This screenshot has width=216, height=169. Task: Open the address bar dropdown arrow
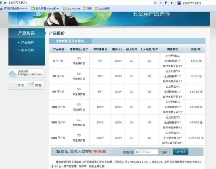tap(161, 3)
